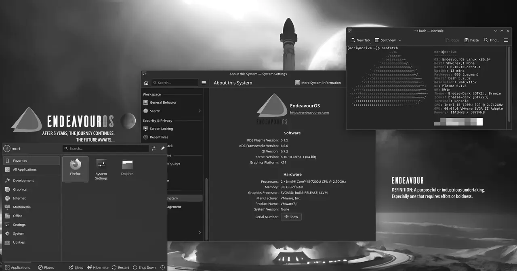Open the Utilities category
The image size is (517, 271).
point(32,242)
